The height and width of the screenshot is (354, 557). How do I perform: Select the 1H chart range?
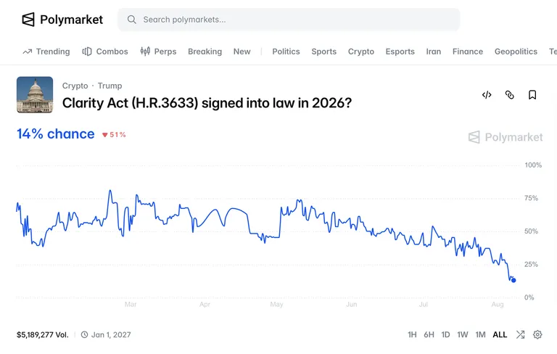[412, 334]
